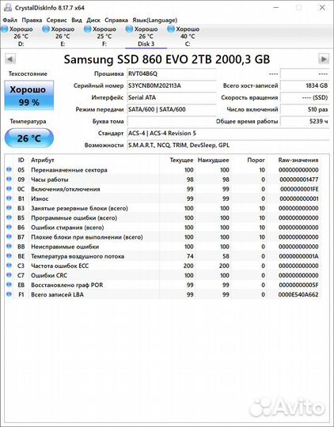This screenshot has width=334, height=427.
Task: Click the serial number field S3YCNB0M202113A
Action: click(x=172, y=85)
